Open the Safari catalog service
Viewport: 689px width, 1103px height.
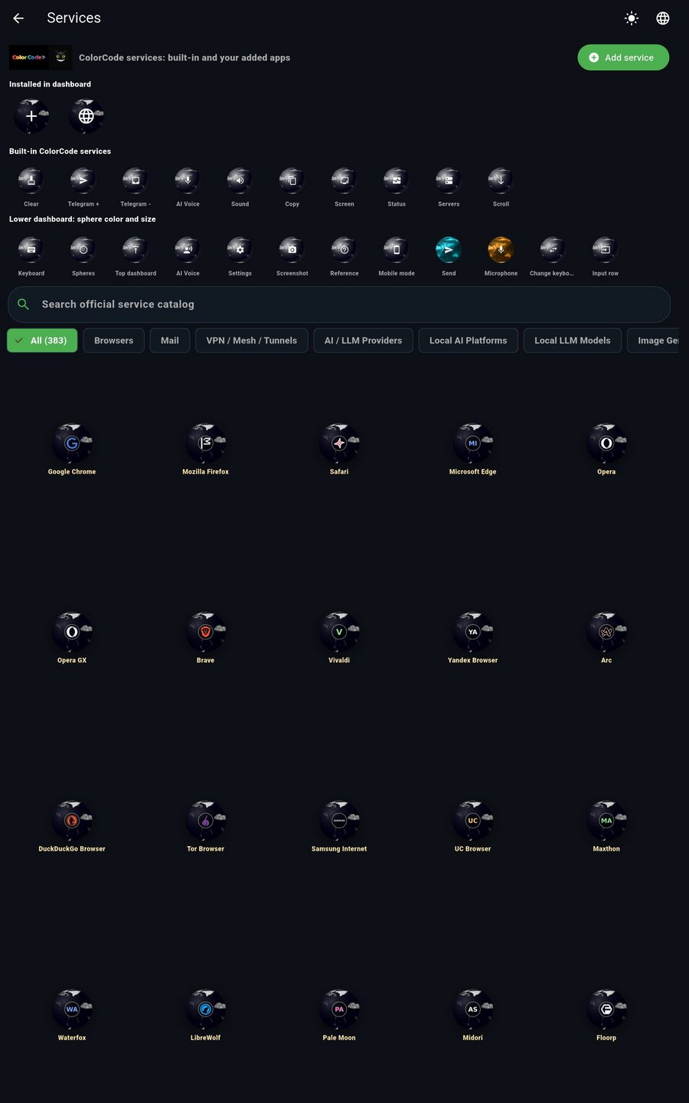[x=339, y=444]
